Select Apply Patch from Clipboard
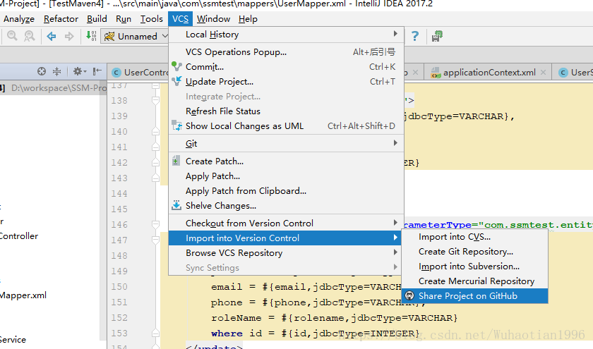 (x=287, y=191)
